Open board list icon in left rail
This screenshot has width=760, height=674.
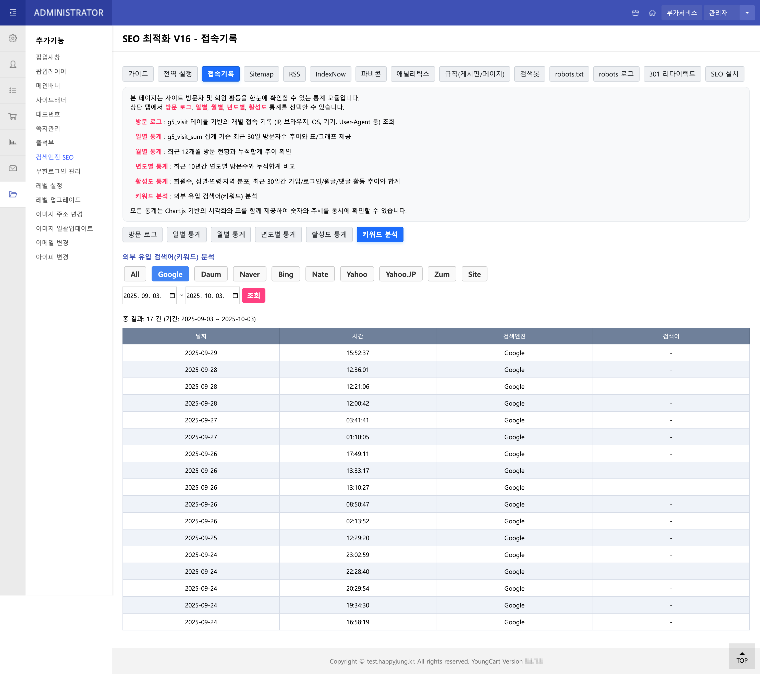click(x=13, y=90)
